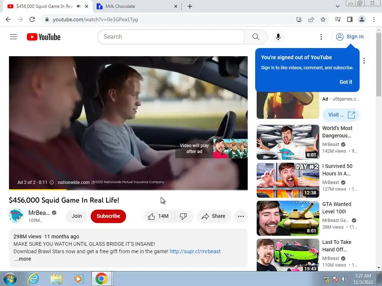
Task: Close the Milk Chocolate tab
Action: pos(176,7)
